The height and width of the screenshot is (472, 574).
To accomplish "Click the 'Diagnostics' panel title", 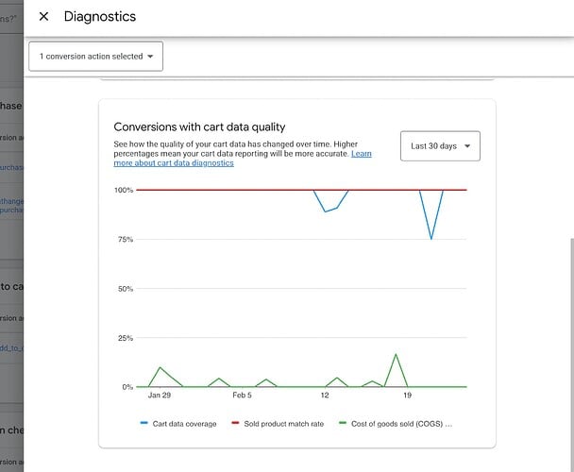I will click(100, 17).
